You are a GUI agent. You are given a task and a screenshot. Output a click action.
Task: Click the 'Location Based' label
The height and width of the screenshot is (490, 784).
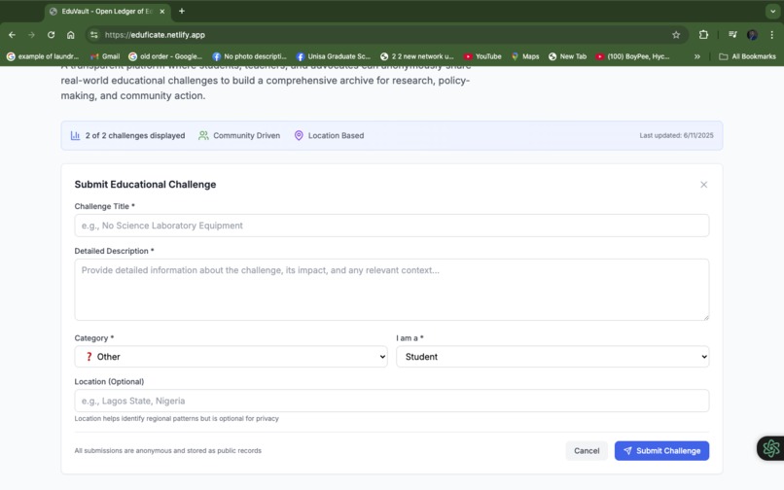pos(336,135)
